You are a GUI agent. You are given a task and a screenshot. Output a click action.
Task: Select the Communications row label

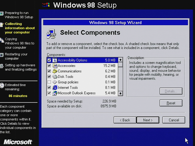coord(70,71)
